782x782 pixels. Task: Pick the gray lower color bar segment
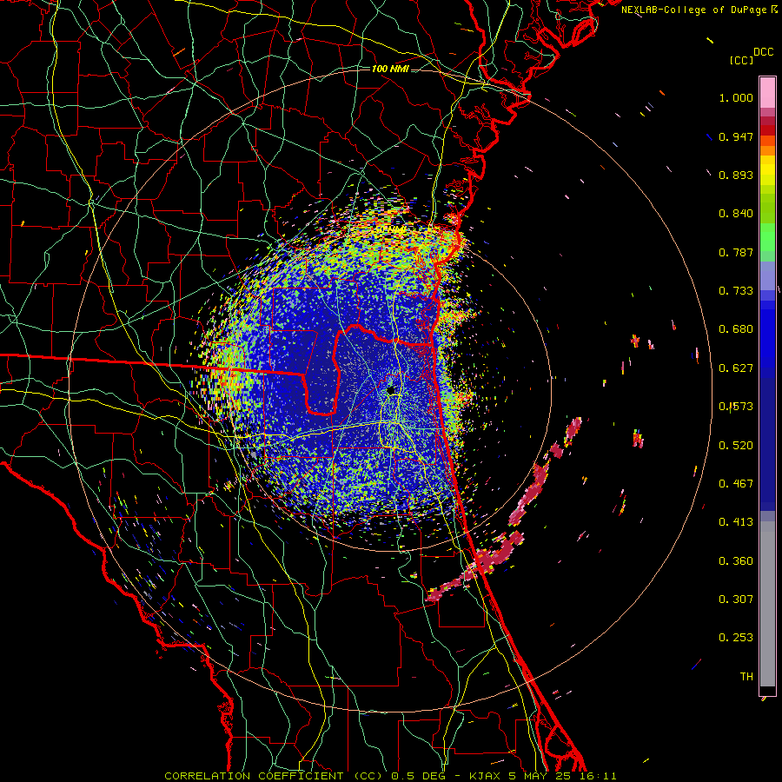767,604
